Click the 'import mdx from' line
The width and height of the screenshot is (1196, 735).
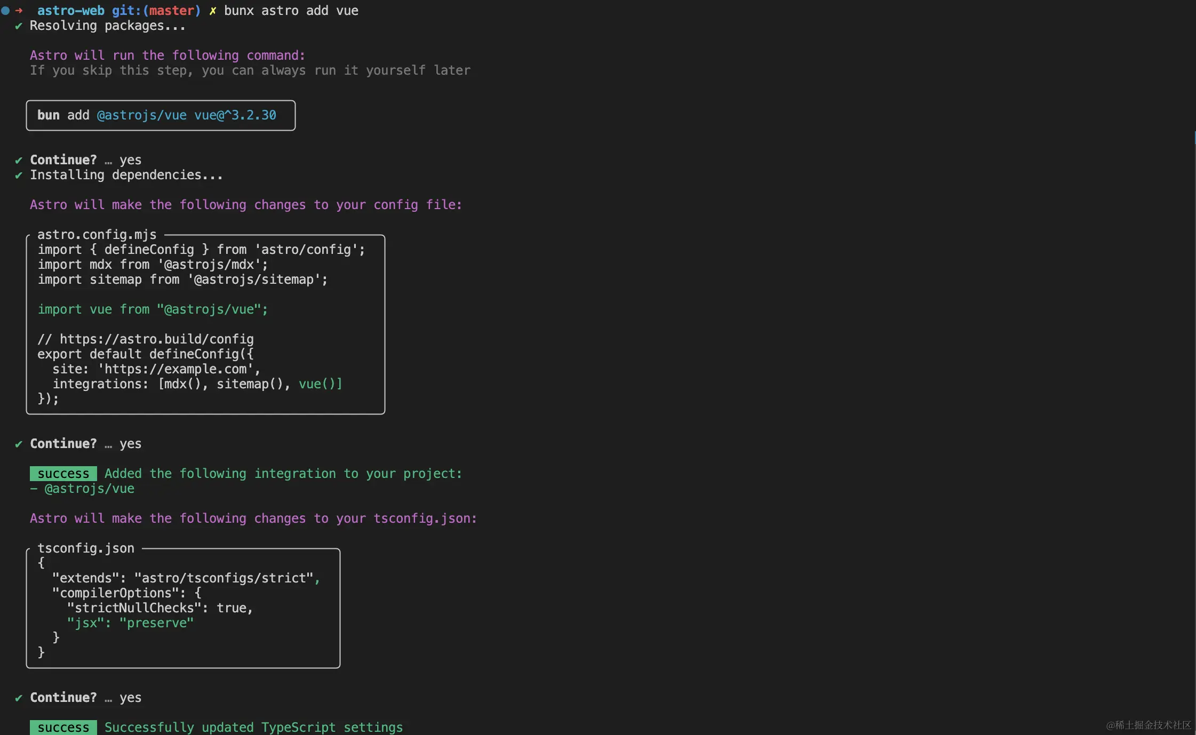[x=153, y=265]
